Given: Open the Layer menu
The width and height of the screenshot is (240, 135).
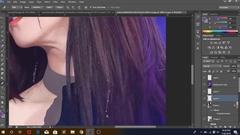Looking at the screenshot, I should pyautogui.click(x=31, y=2).
